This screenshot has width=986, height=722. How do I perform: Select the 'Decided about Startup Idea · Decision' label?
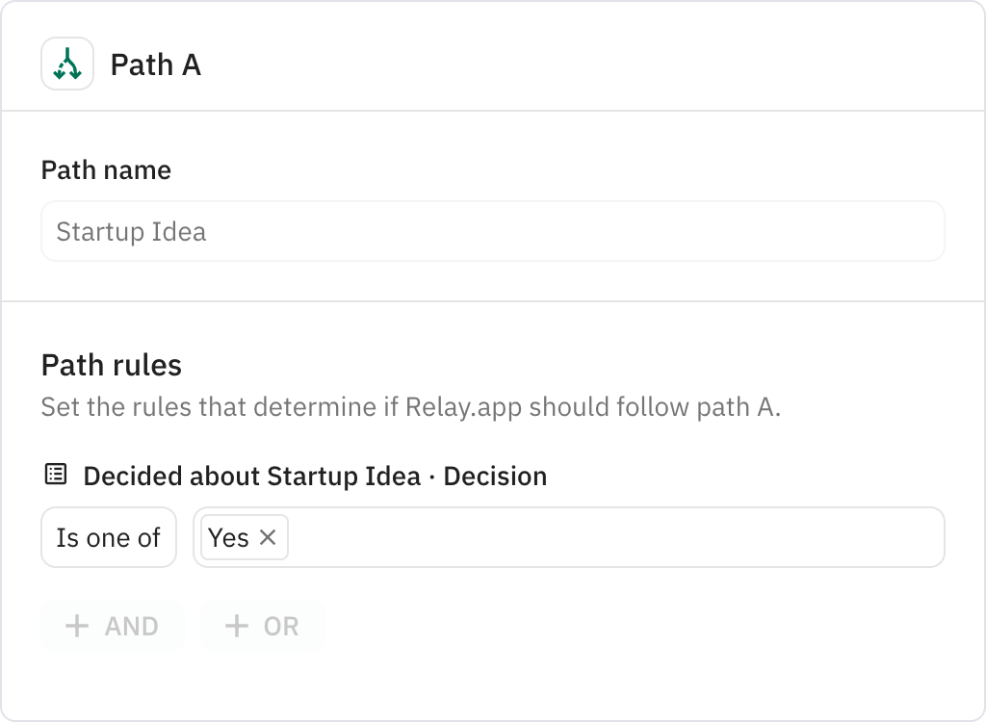pos(315,475)
